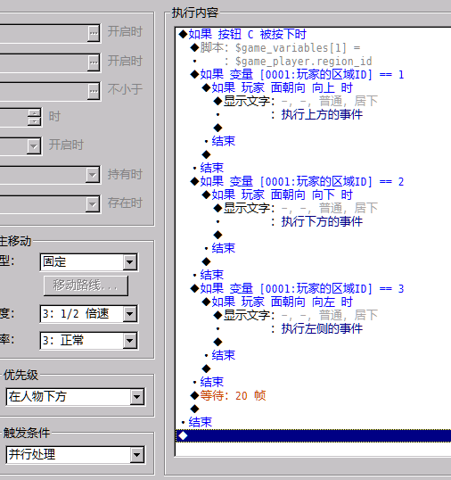The width and height of the screenshot is (451, 480).
Task: Click the ellipsis button next to second 开启时
Action: (x=94, y=62)
